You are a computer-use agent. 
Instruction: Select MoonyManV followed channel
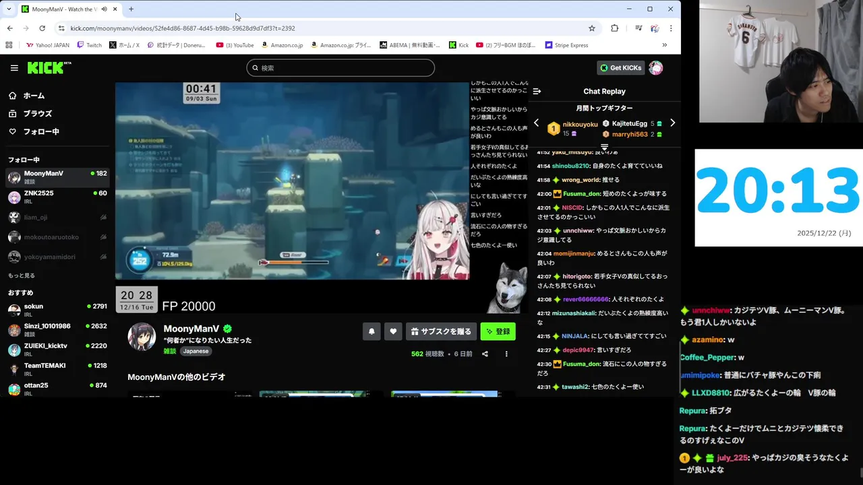(57, 177)
